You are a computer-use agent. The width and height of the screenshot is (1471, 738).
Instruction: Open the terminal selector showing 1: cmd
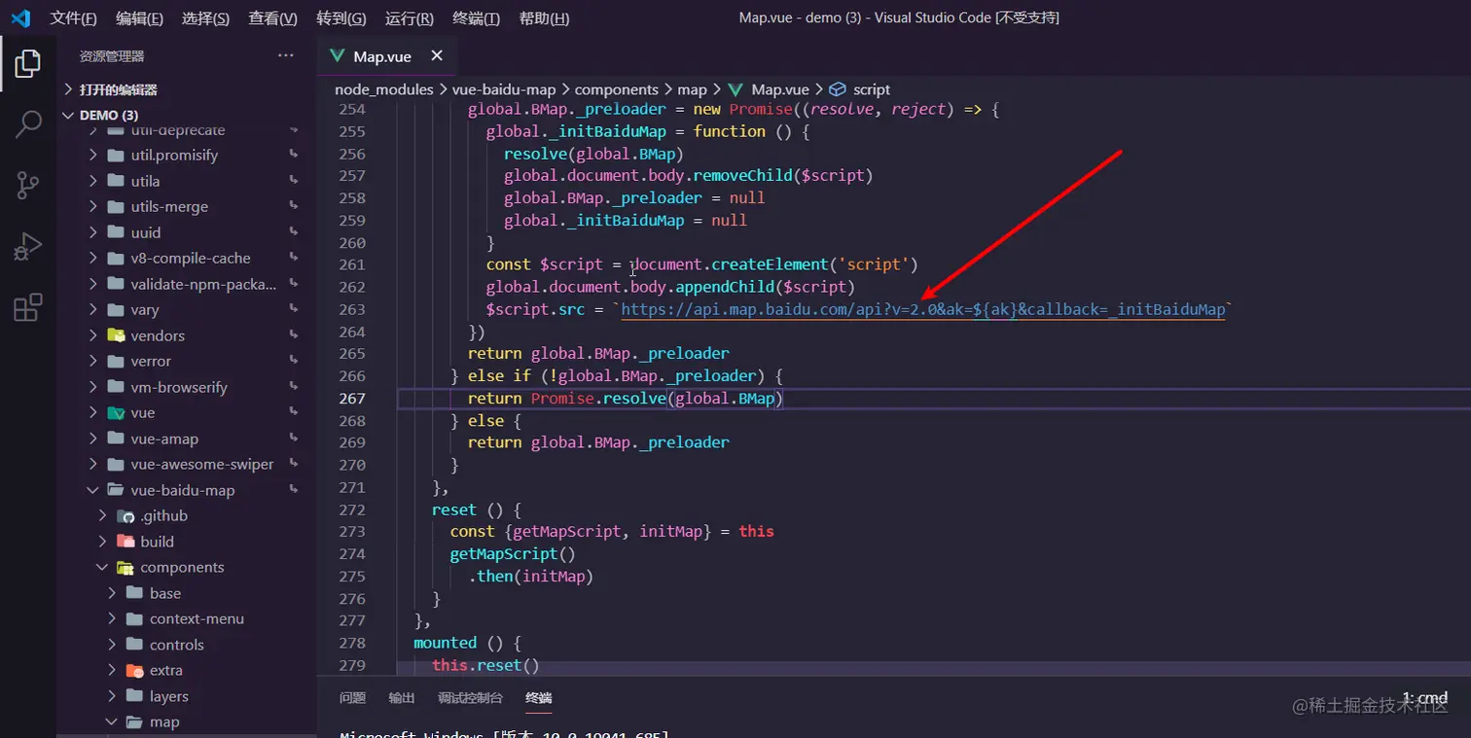(x=1424, y=697)
